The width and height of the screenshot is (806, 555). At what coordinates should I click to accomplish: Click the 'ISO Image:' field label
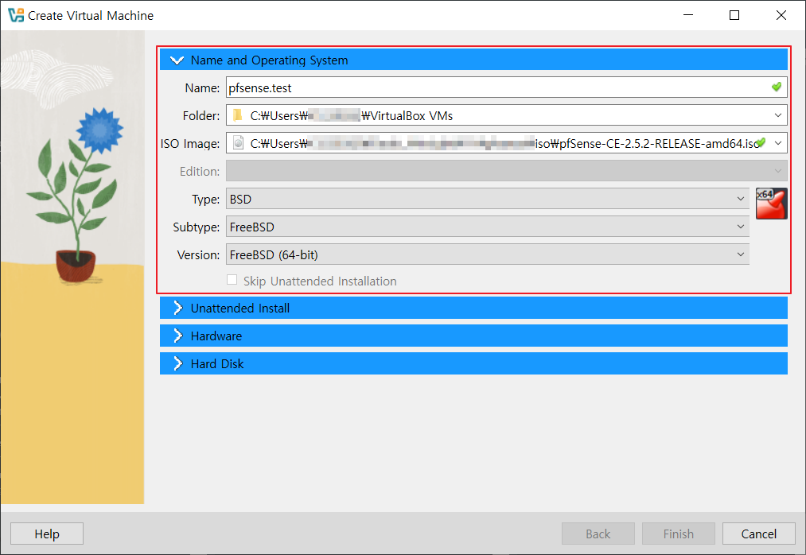click(x=190, y=143)
